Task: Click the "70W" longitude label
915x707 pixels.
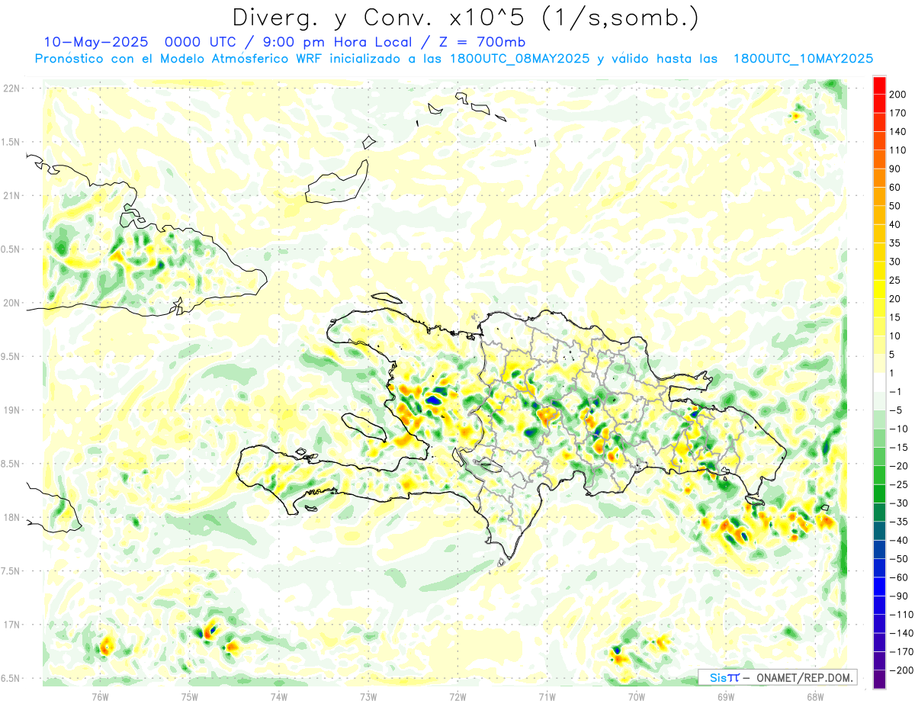Action: point(637,696)
